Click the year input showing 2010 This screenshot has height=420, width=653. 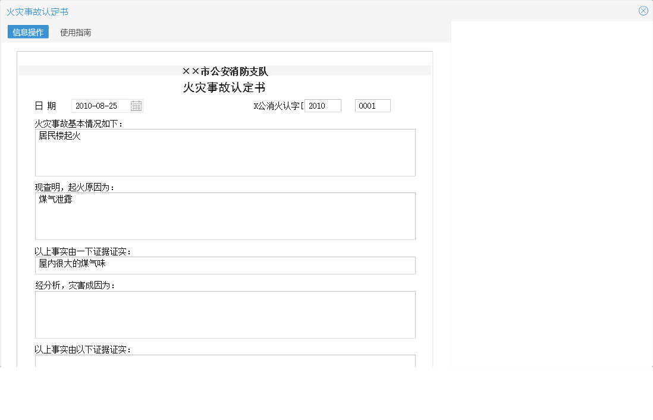tap(322, 105)
